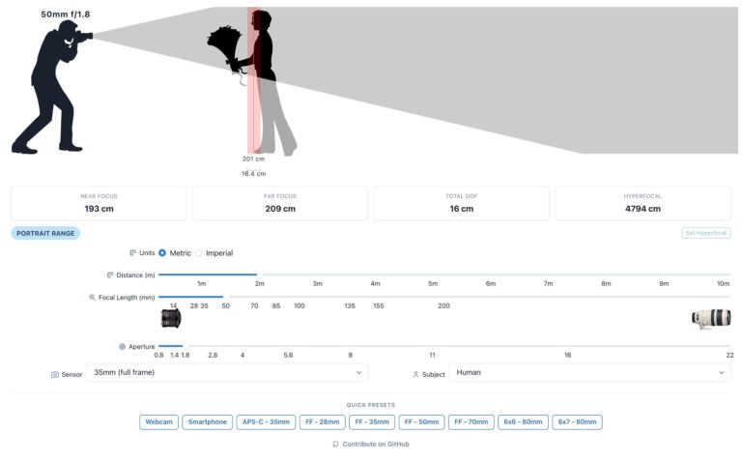
Task: Click the Subject person icon
Action: click(415, 374)
